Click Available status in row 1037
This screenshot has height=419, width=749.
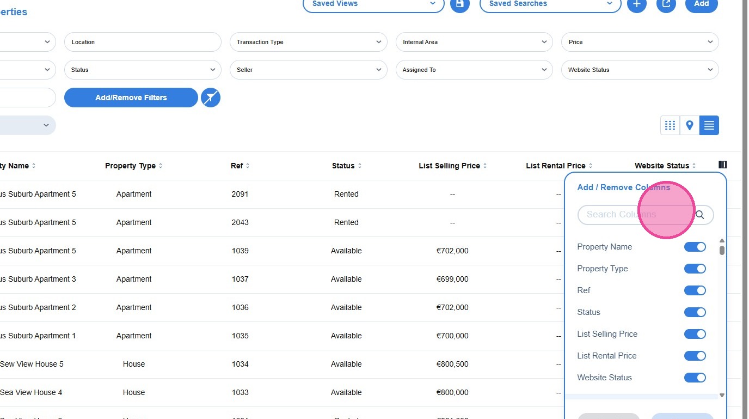tap(346, 279)
